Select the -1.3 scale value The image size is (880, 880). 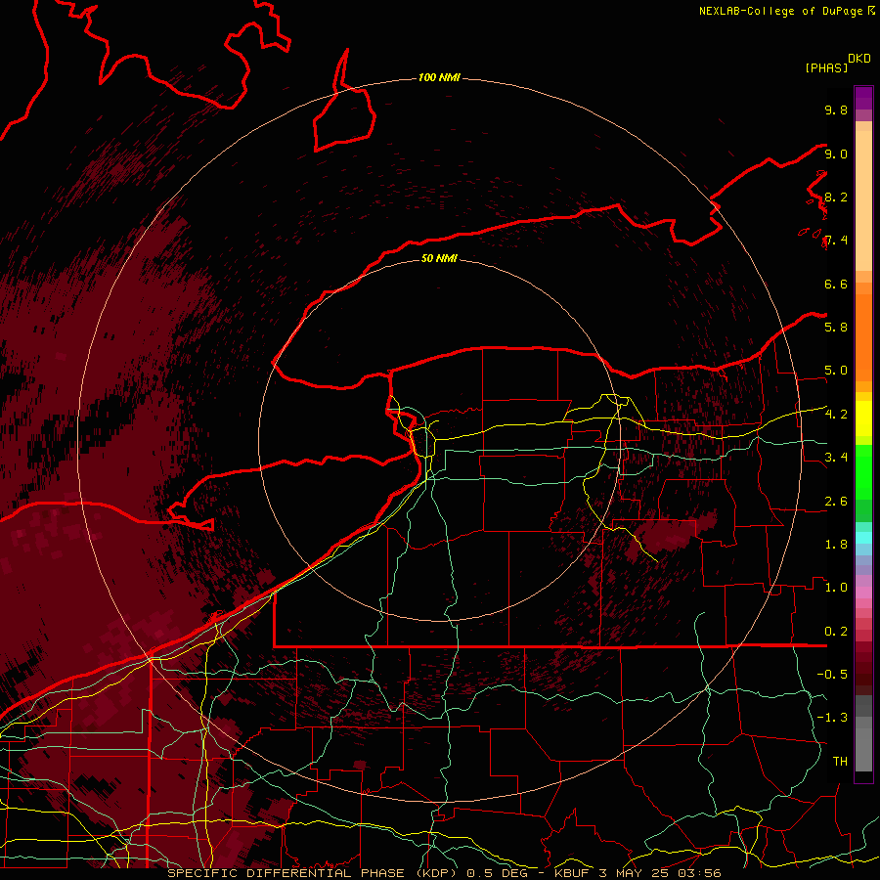click(x=832, y=718)
